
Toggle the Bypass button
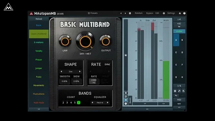click(149, 13)
